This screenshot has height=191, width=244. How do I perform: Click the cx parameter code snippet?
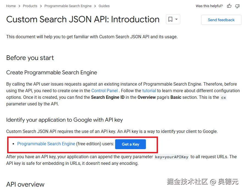tap(223, 97)
